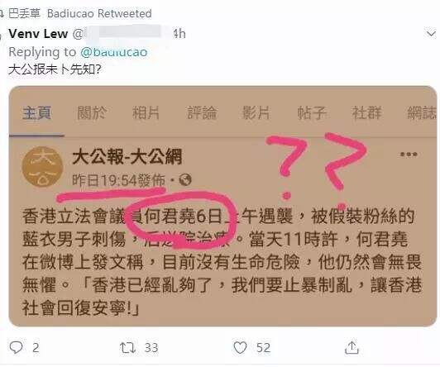The height and width of the screenshot is (367, 440).
Task: Open @badiucao mention link
Action: 114,52
